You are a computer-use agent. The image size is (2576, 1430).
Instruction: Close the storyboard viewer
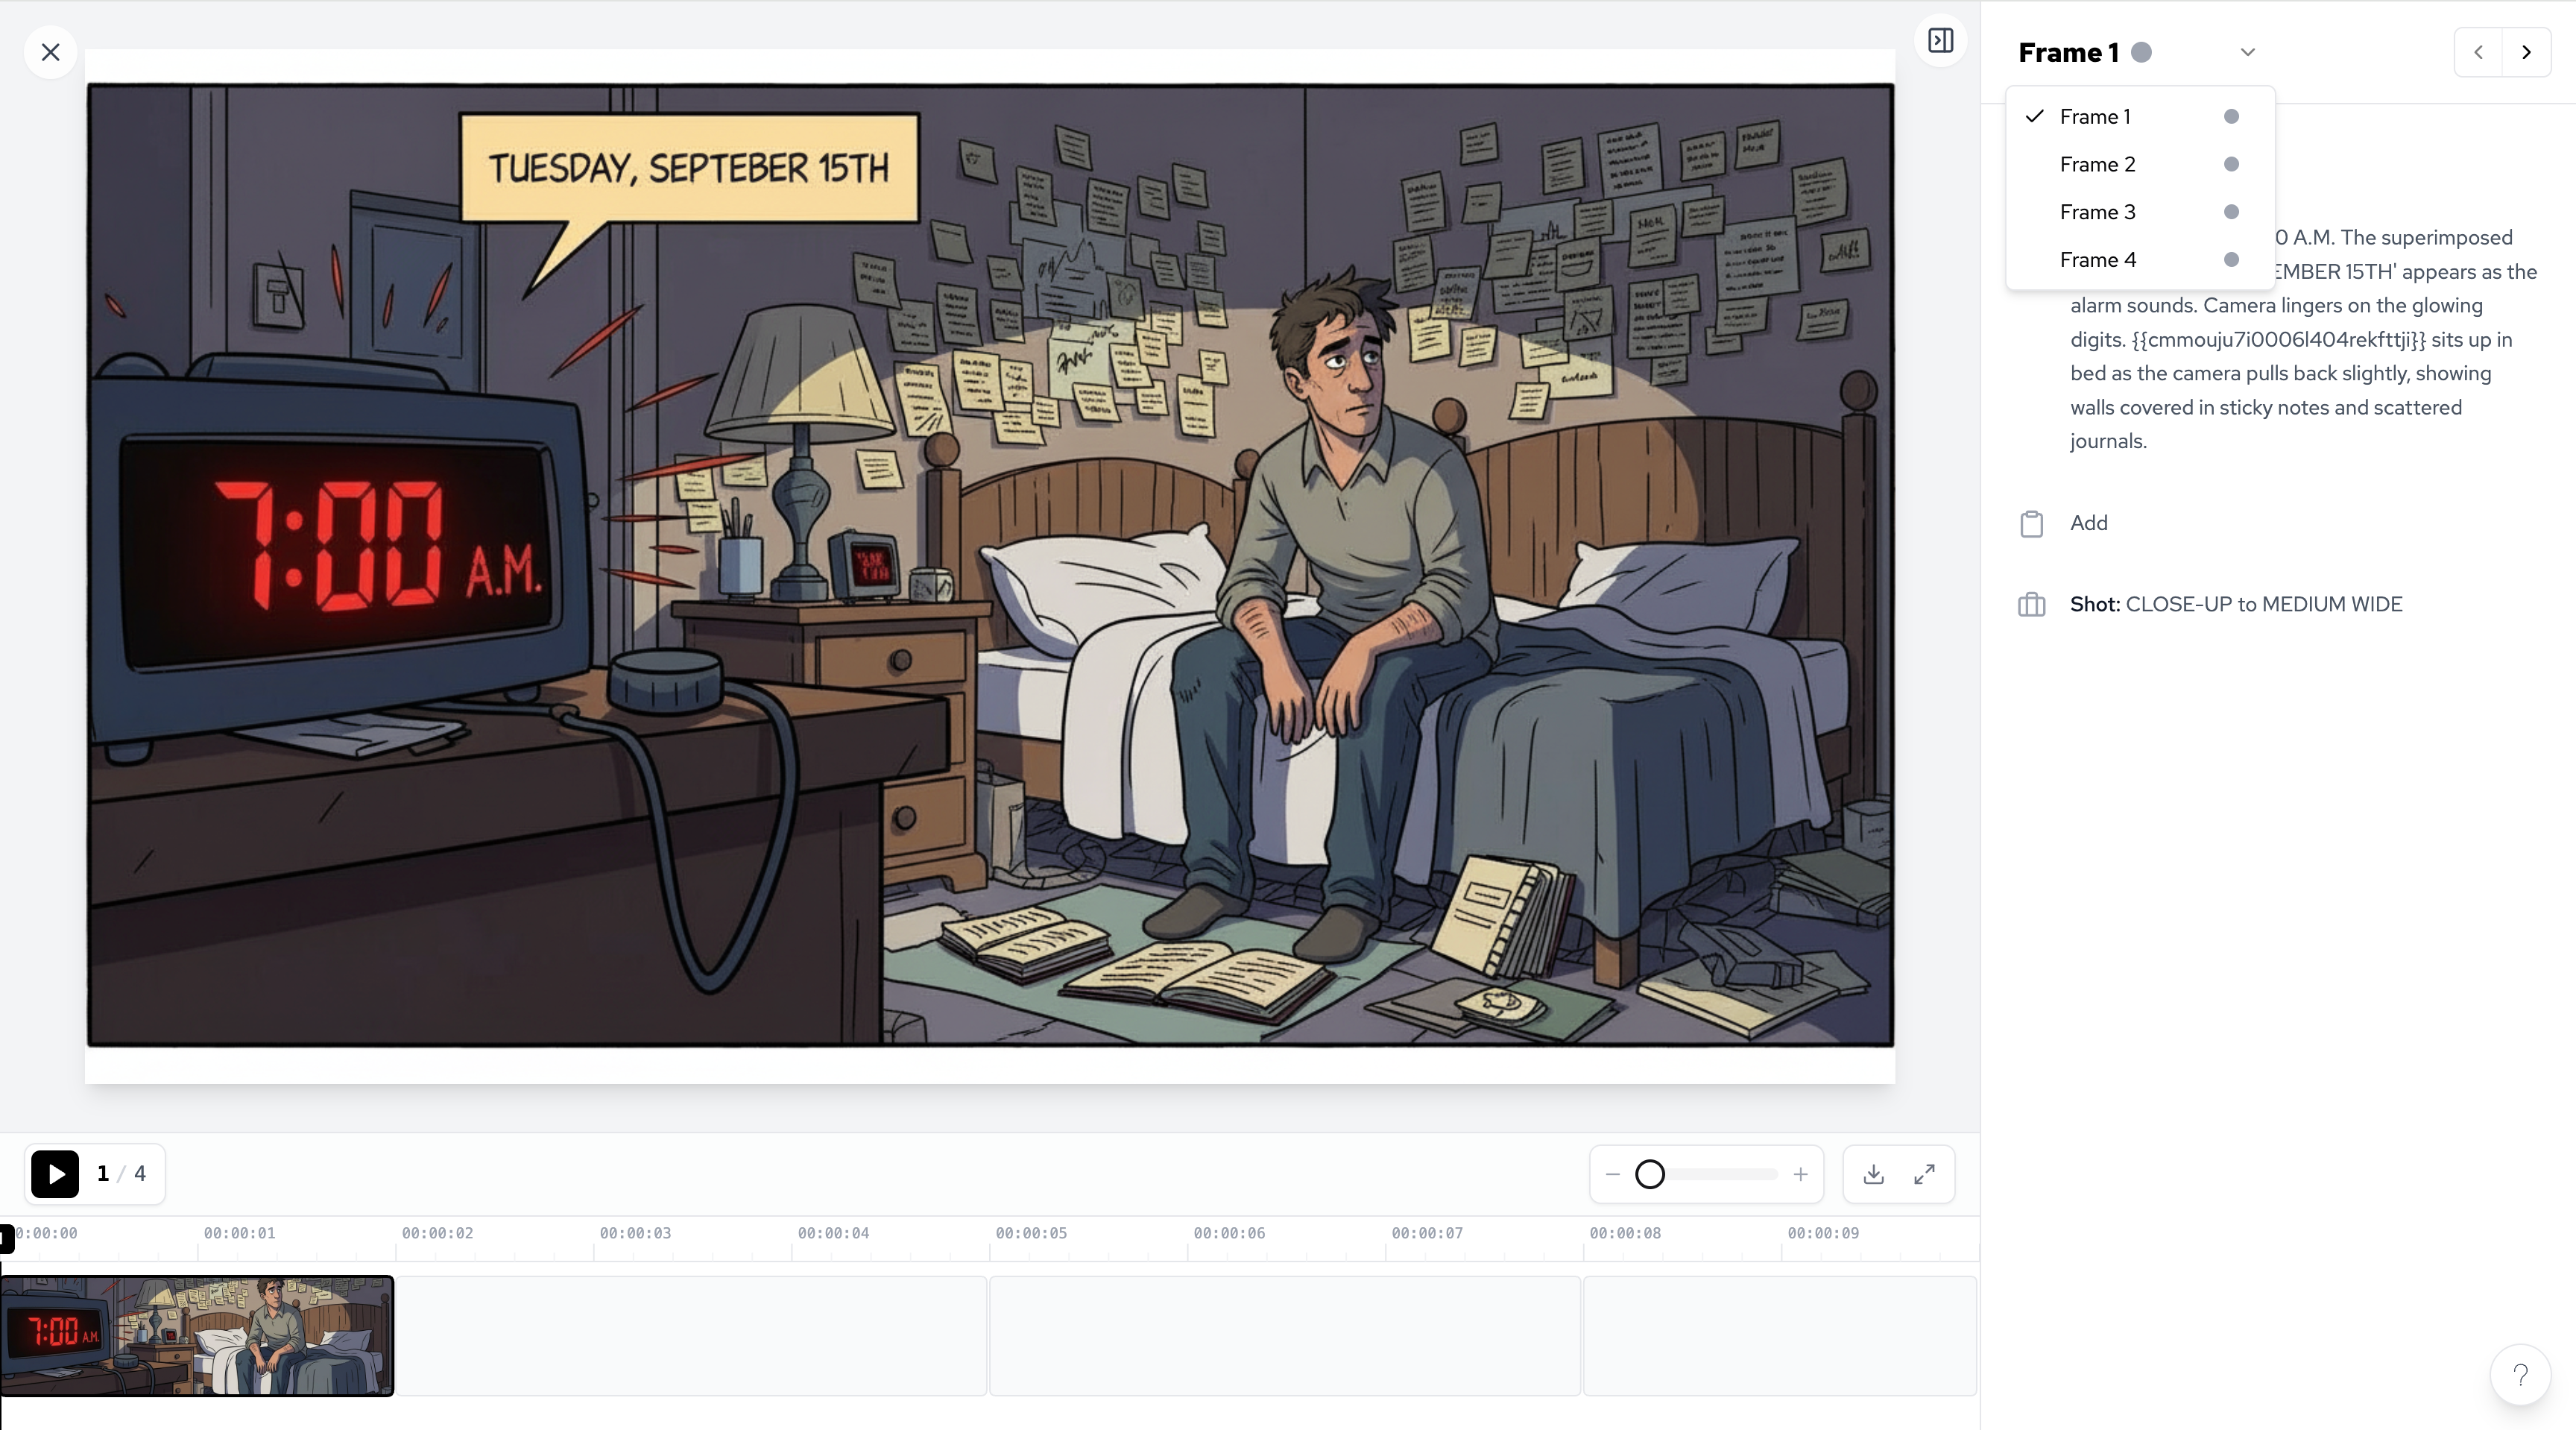click(x=51, y=52)
